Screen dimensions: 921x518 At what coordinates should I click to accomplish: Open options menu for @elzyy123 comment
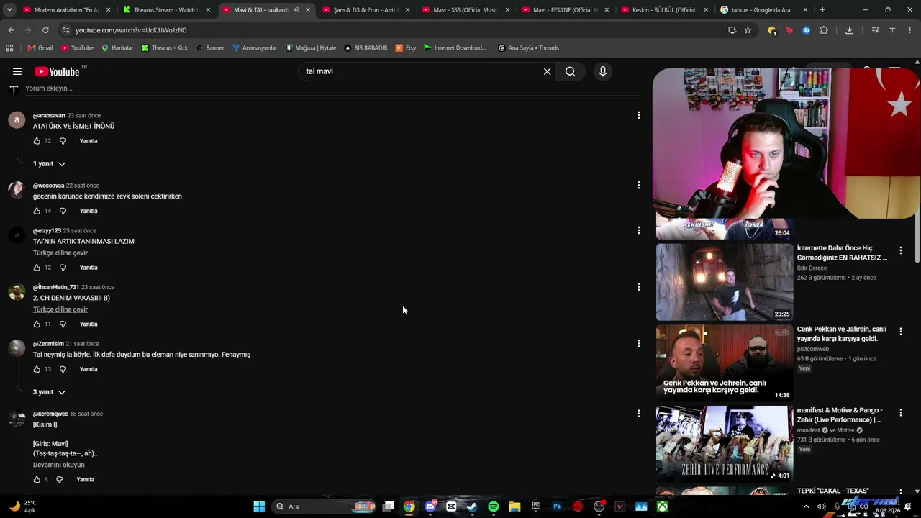[638, 230]
